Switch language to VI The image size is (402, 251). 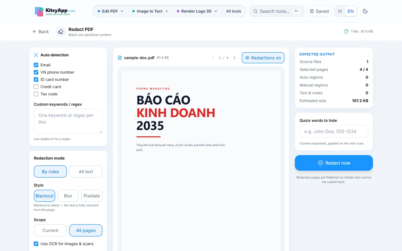pyautogui.click(x=340, y=11)
